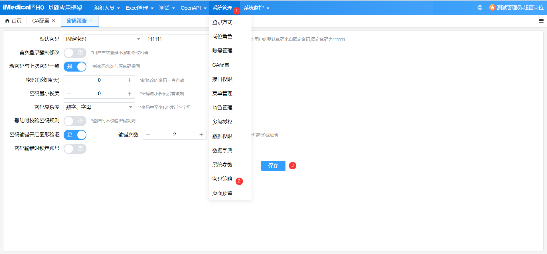Increase 输错次数 with plus button

pyautogui.click(x=201, y=135)
